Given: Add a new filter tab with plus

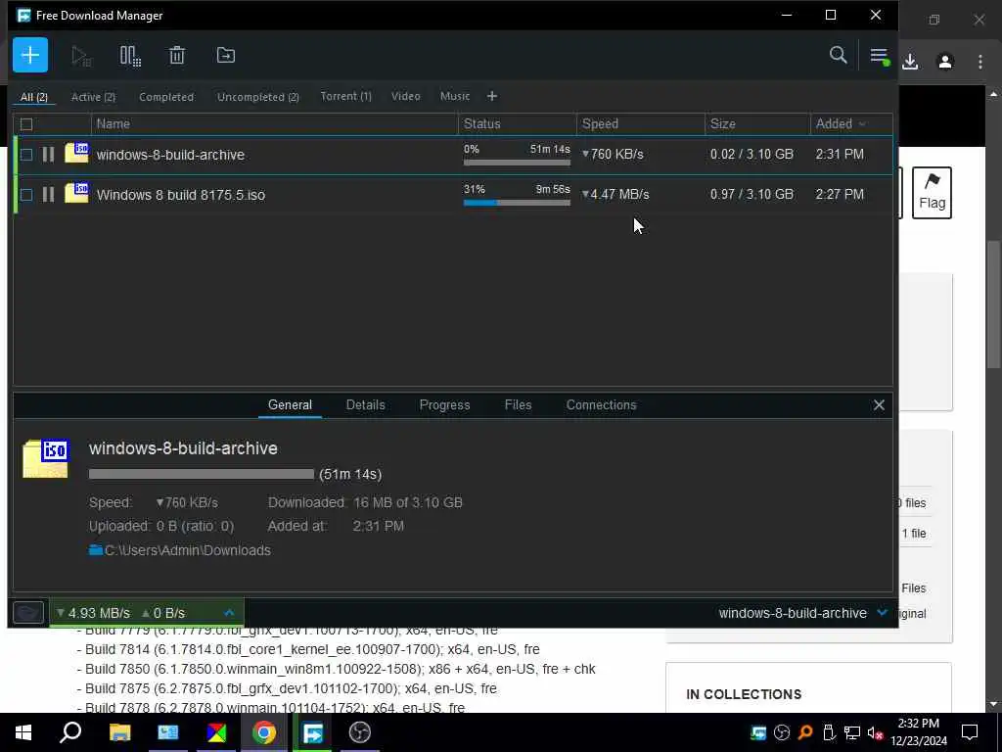Looking at the screenshot, I should pyautogui.click(x=492, y=96).
